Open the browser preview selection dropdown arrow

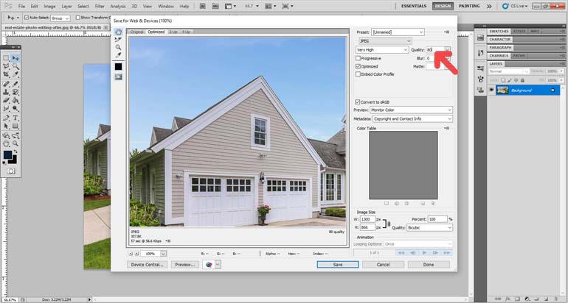coord(218,265)
